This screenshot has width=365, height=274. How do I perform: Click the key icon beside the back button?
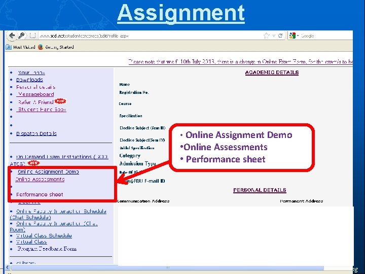click(22, 36)
